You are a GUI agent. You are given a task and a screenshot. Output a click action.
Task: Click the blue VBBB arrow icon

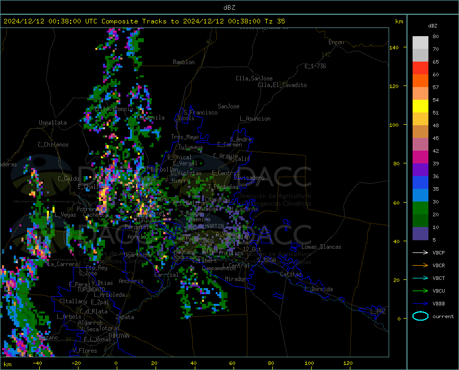point(420,303)
